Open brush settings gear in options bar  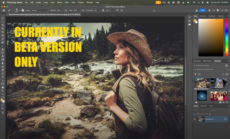[x=103, y=10]
